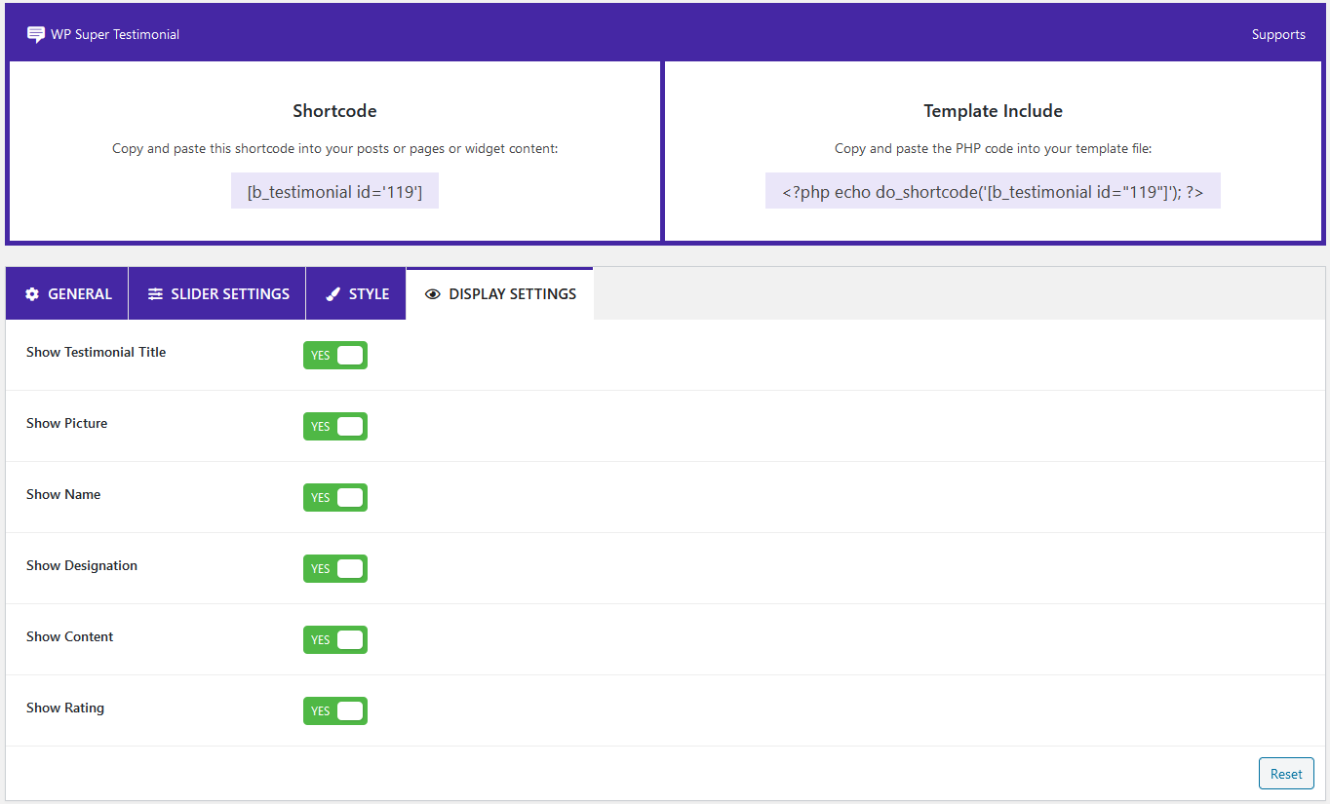
Task: Click the gear icon on General tab
Action: click(32, 294)
